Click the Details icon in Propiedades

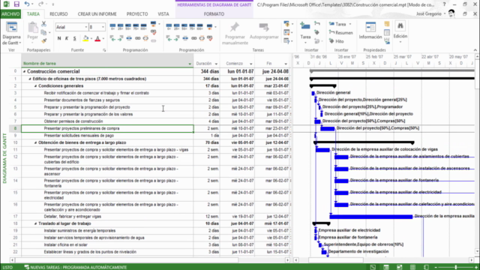coord(387,32)
